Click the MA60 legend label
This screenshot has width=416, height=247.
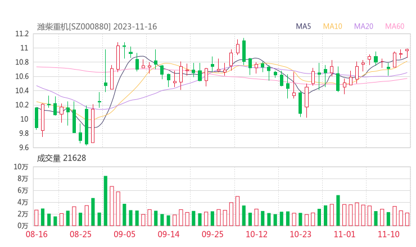tap(395, 26)
